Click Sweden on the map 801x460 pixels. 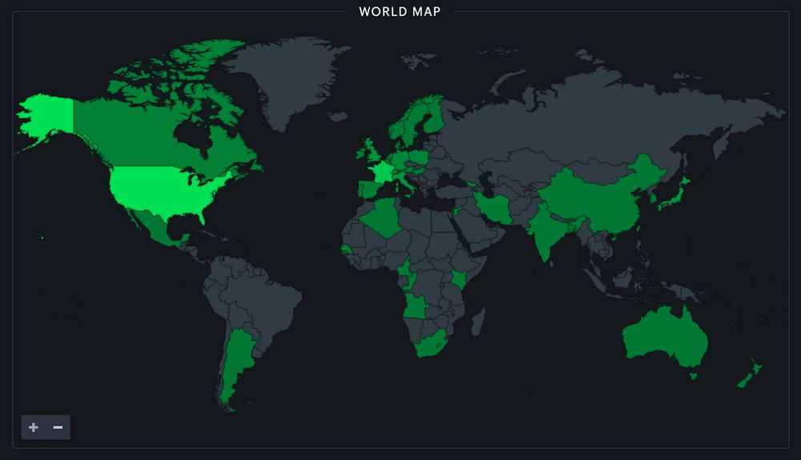[413, 122]
